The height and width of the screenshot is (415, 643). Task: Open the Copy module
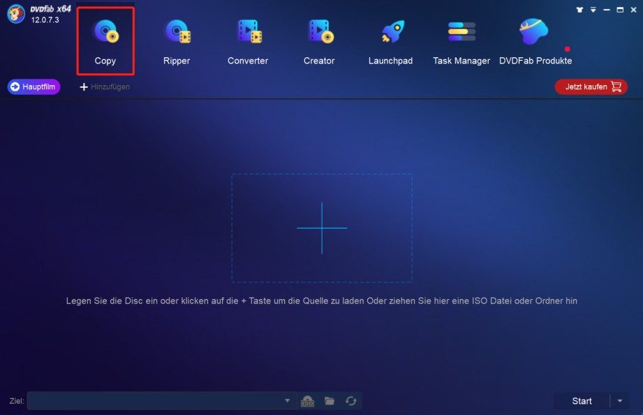pos(105,41)
